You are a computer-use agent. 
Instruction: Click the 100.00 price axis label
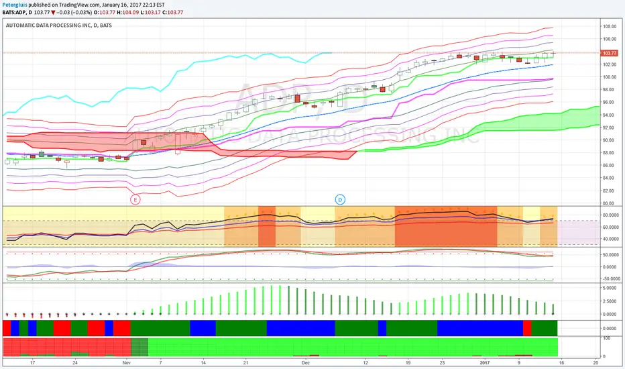(610, 77)
